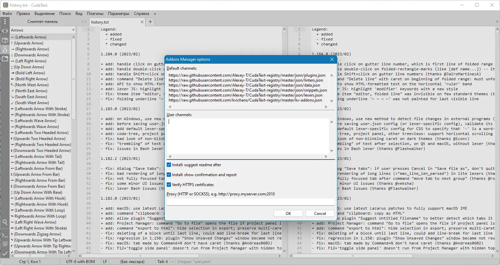Select '(Downwards Zigzag Arrow)' snippet

click(41, 234)
